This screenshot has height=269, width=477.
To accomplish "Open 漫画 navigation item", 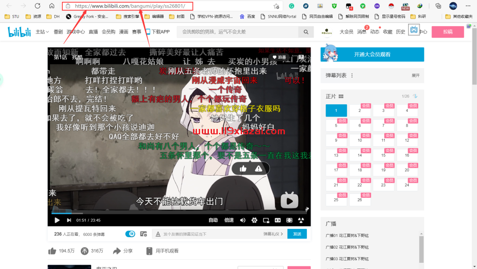I will tap(124, 32).
